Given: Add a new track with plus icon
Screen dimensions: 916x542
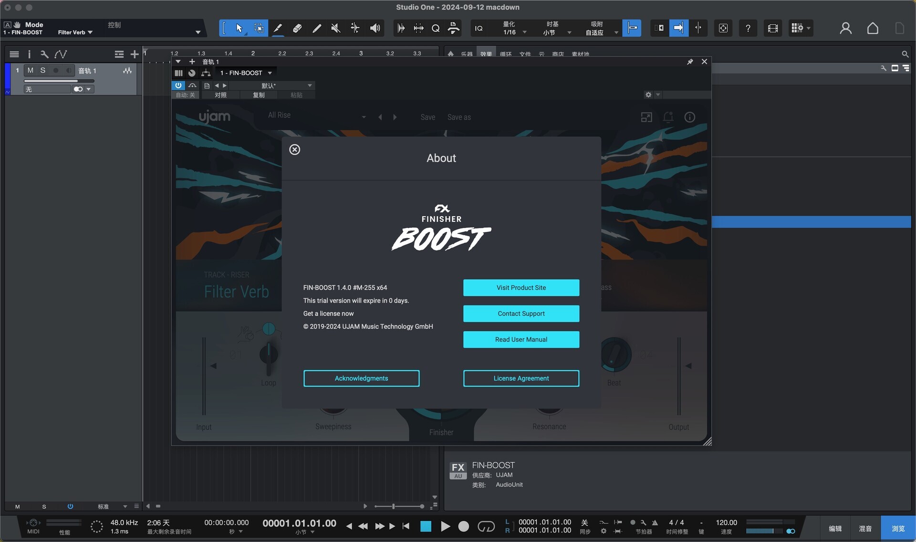Looking at the screenshot, I should click(x=135, y=54).
